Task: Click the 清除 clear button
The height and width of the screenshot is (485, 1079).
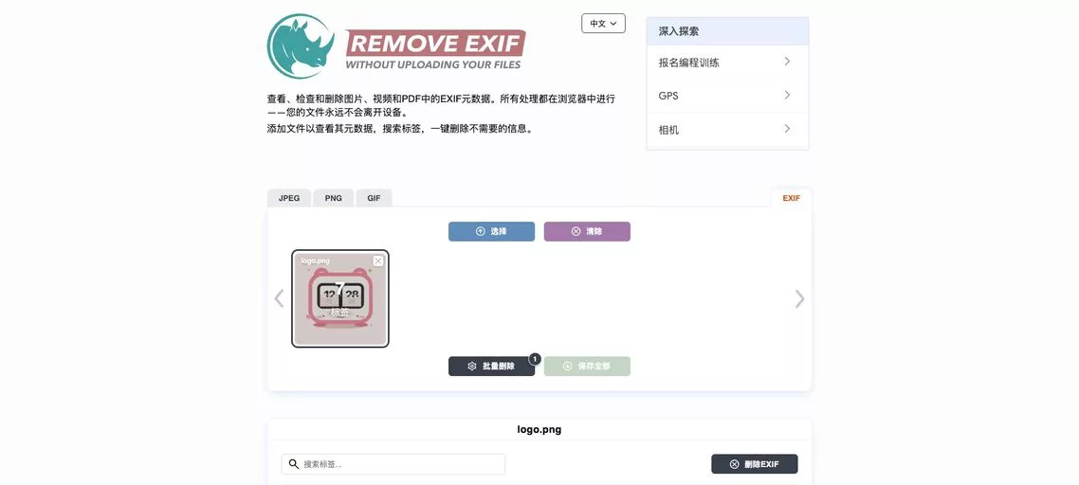Action: tap(587, 232)
